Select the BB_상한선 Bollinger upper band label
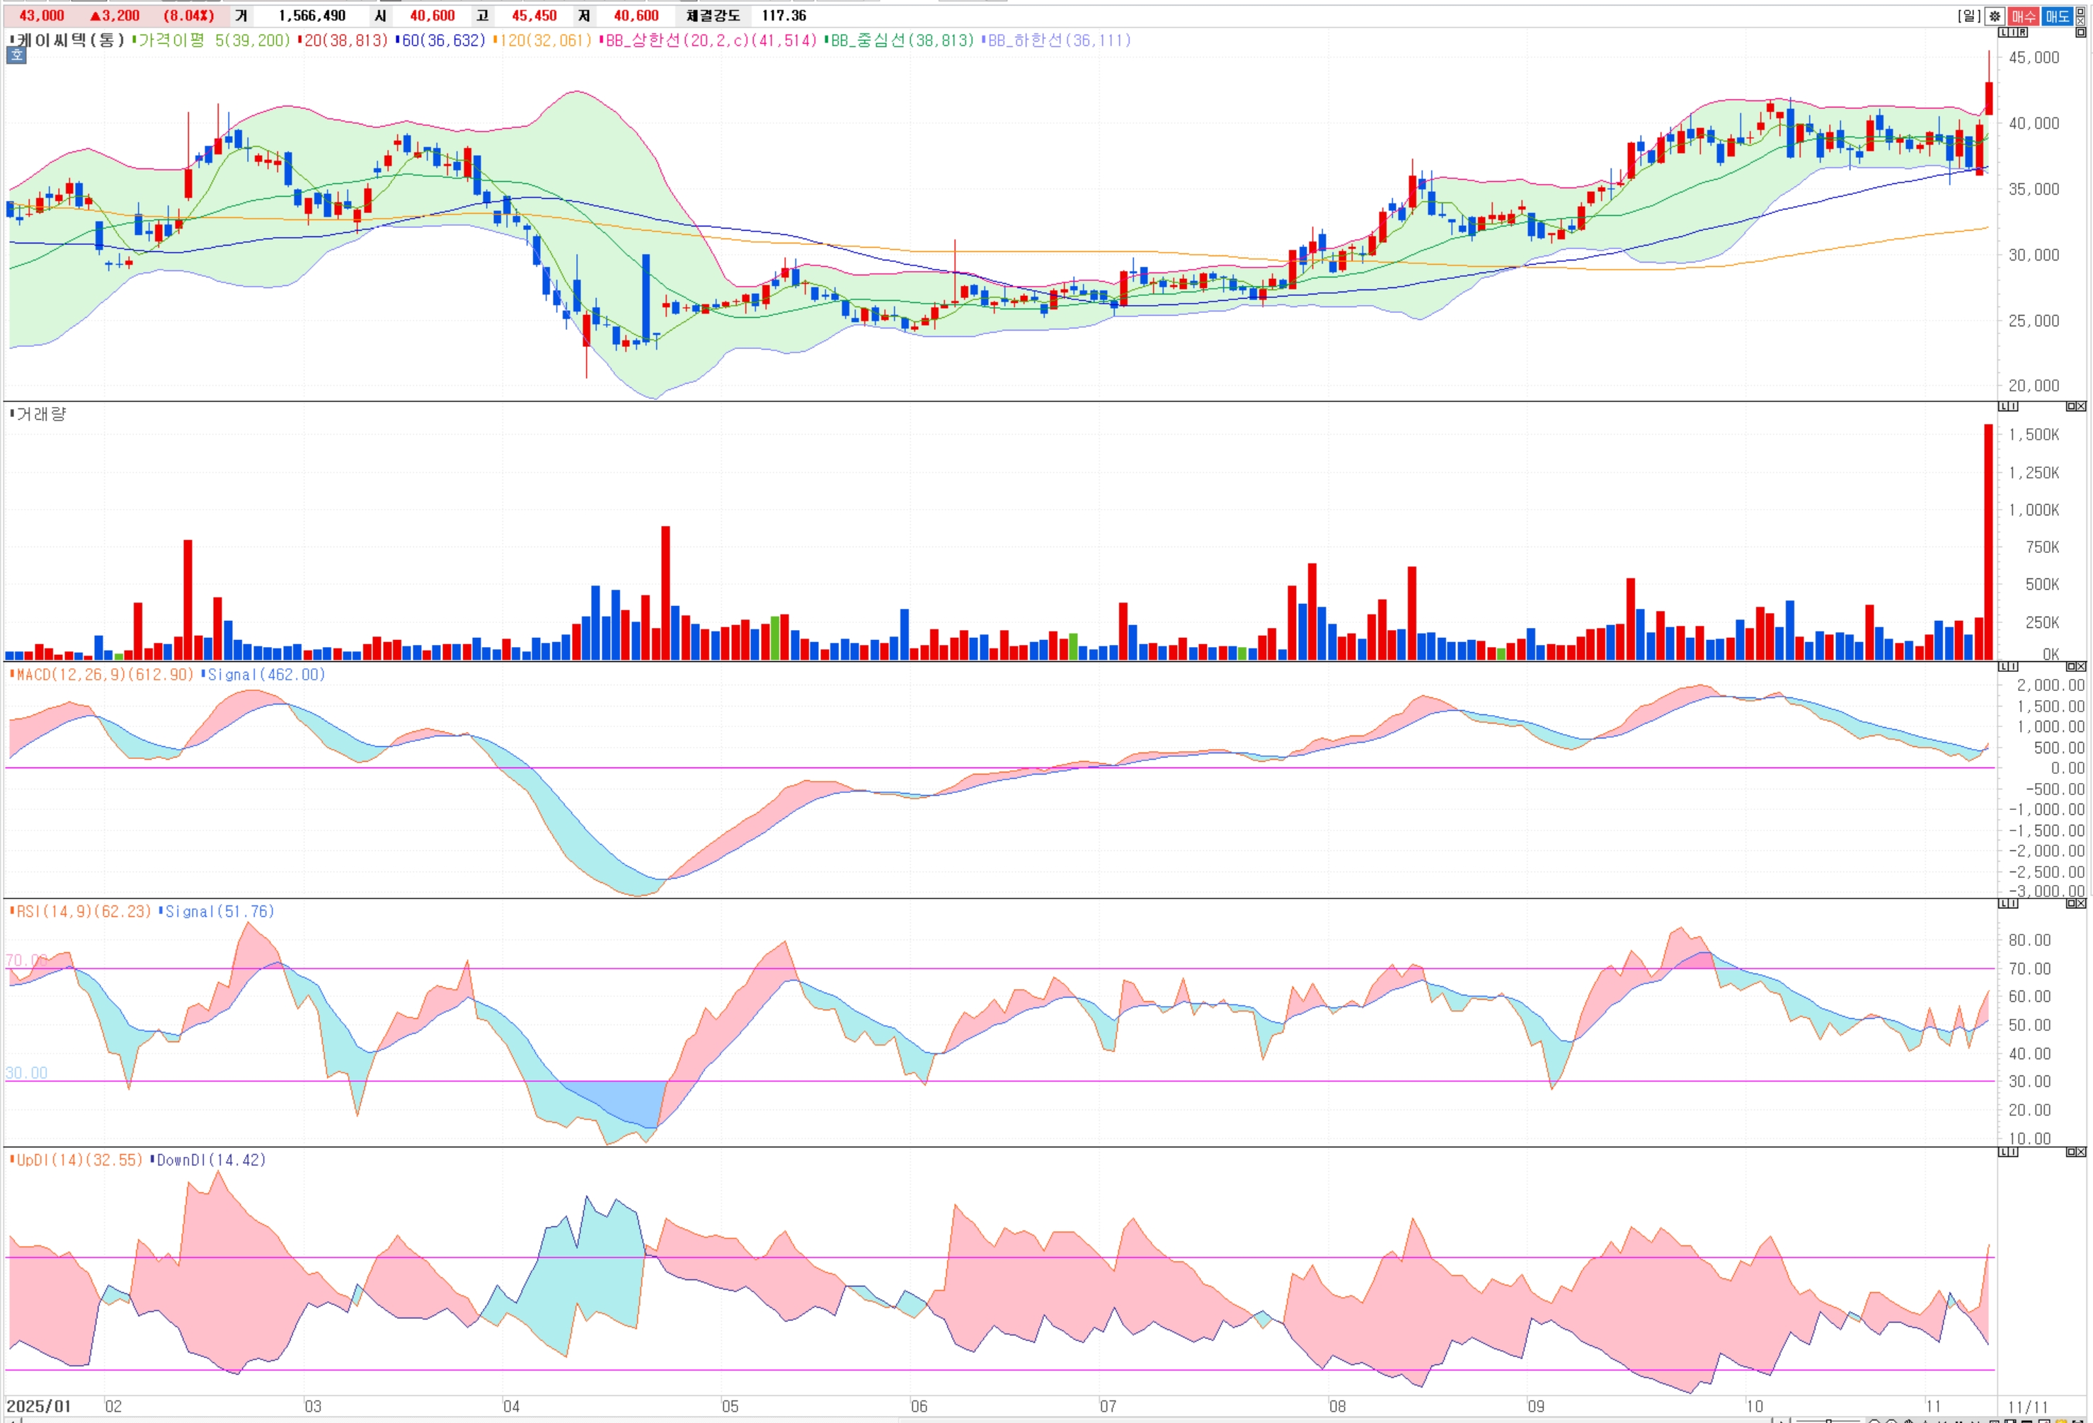Screen dimensions: 2093x1423 tap(711, 40)
